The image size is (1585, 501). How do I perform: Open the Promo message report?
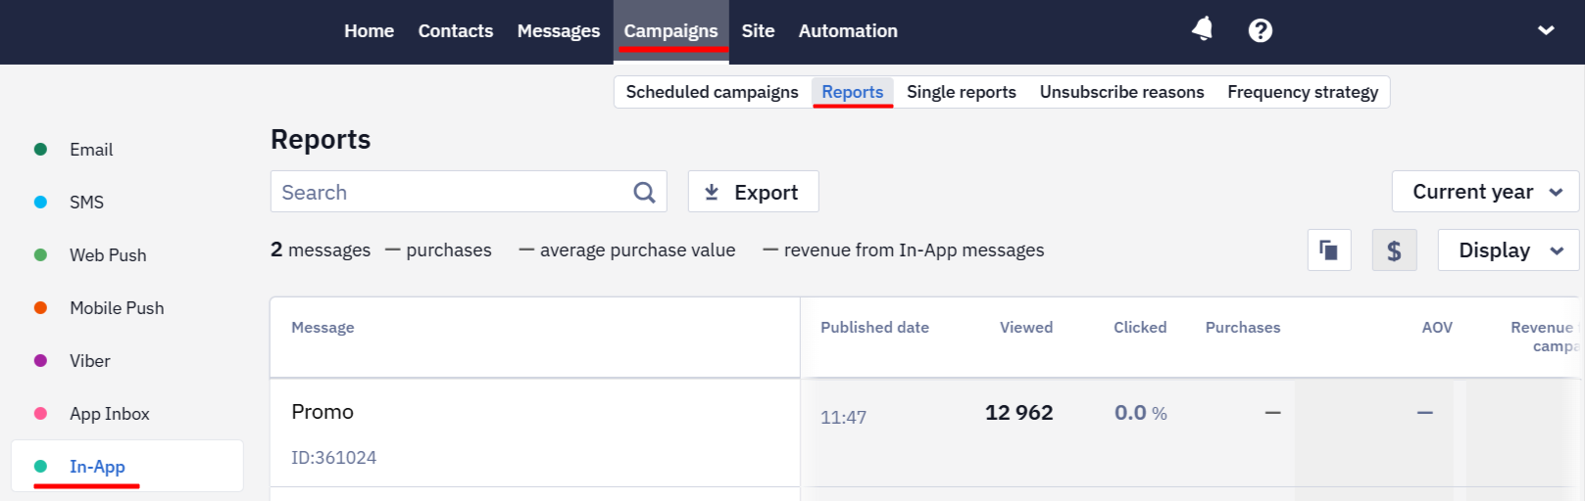tap(322, 412)
